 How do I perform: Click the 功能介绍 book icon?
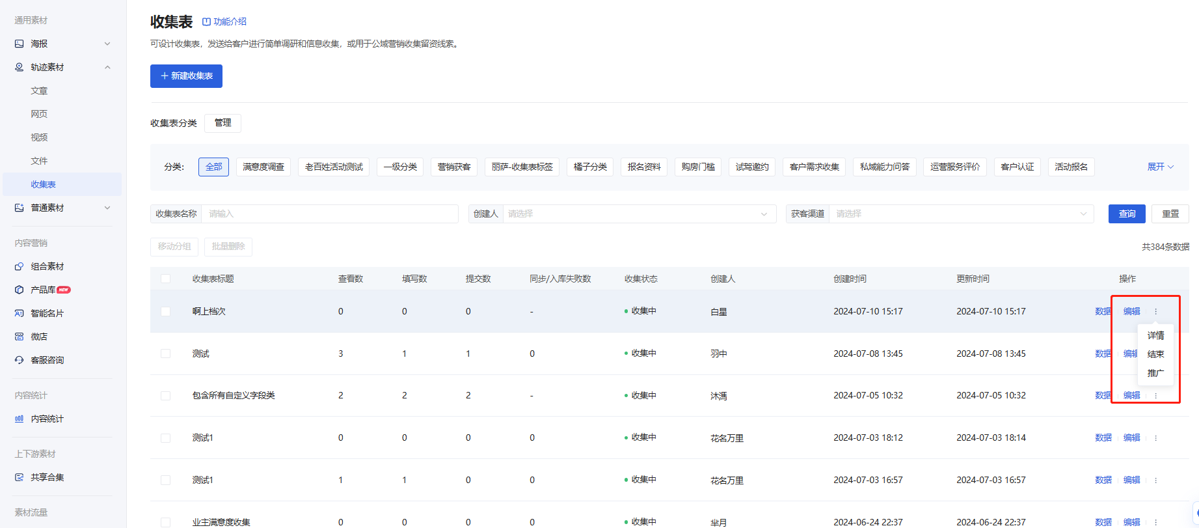206,21
